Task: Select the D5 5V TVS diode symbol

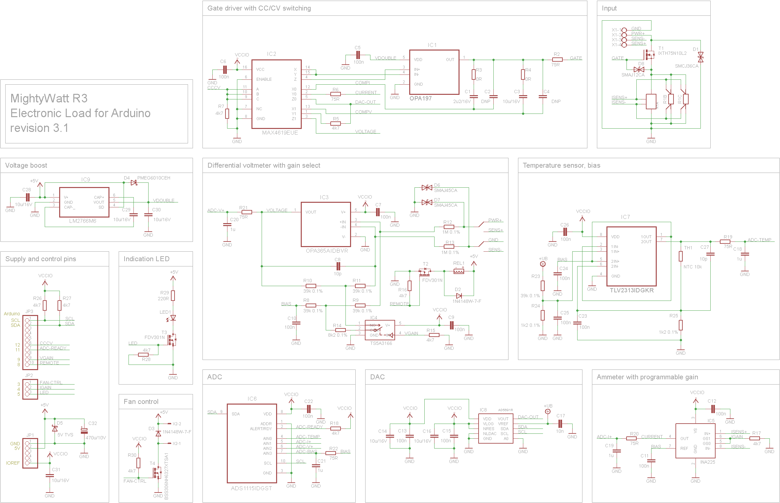Action: tap(55, 429)
